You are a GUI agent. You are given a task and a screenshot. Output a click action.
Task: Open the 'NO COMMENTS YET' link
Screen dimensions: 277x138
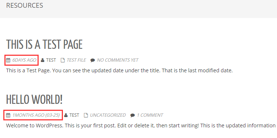(118, 60)
